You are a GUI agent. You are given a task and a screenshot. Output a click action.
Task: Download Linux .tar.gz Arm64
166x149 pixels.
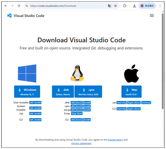[87, 110]
